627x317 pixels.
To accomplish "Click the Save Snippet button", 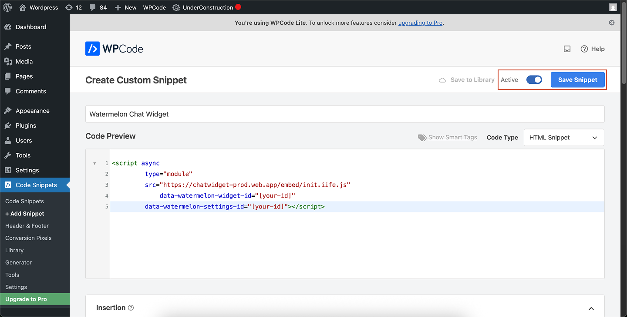I will point(578,79).
